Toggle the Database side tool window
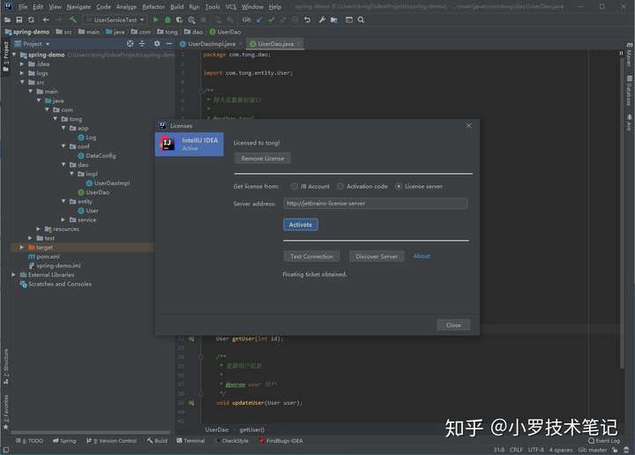 [x=629, y=90]
